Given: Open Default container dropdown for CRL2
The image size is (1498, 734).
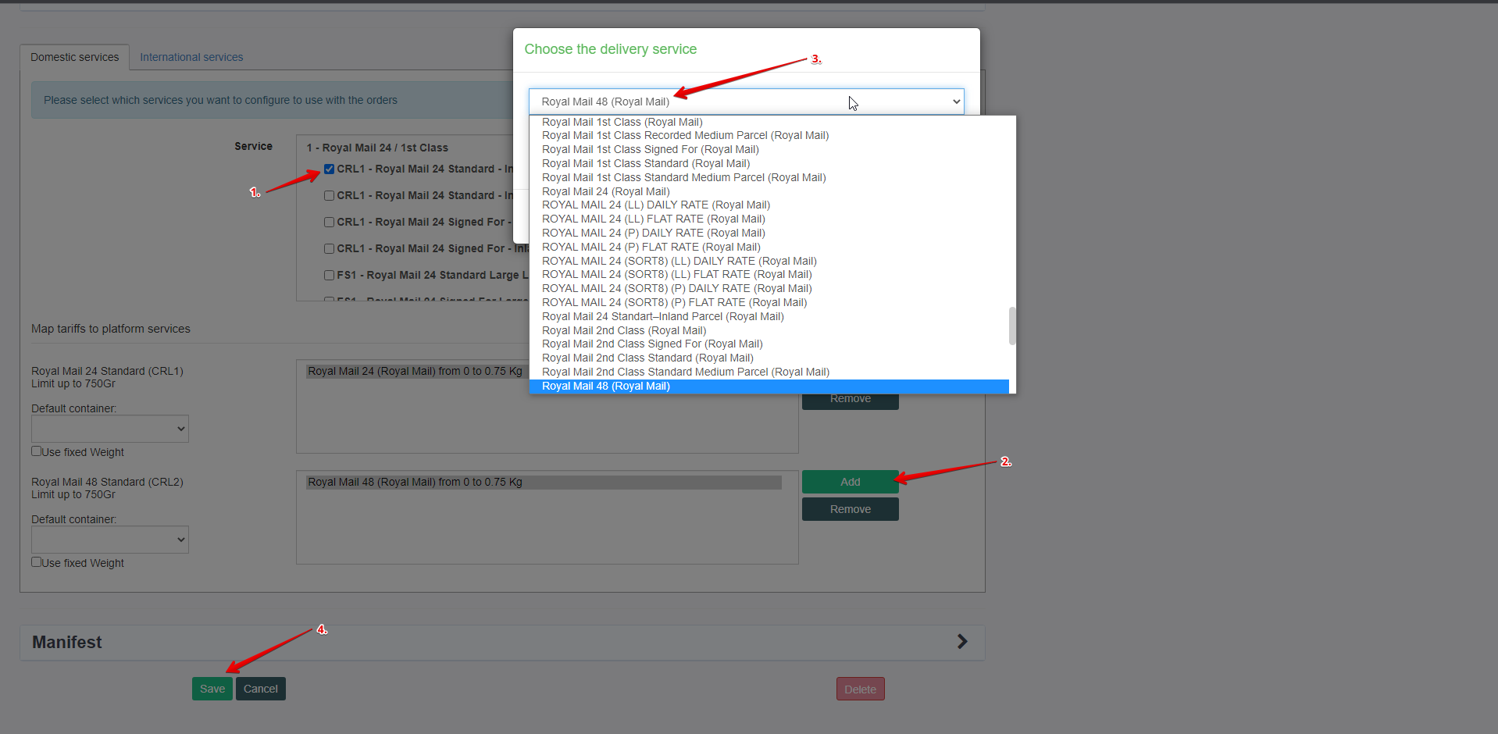Looking at the screenshot, I should click(x=110, y=540).
